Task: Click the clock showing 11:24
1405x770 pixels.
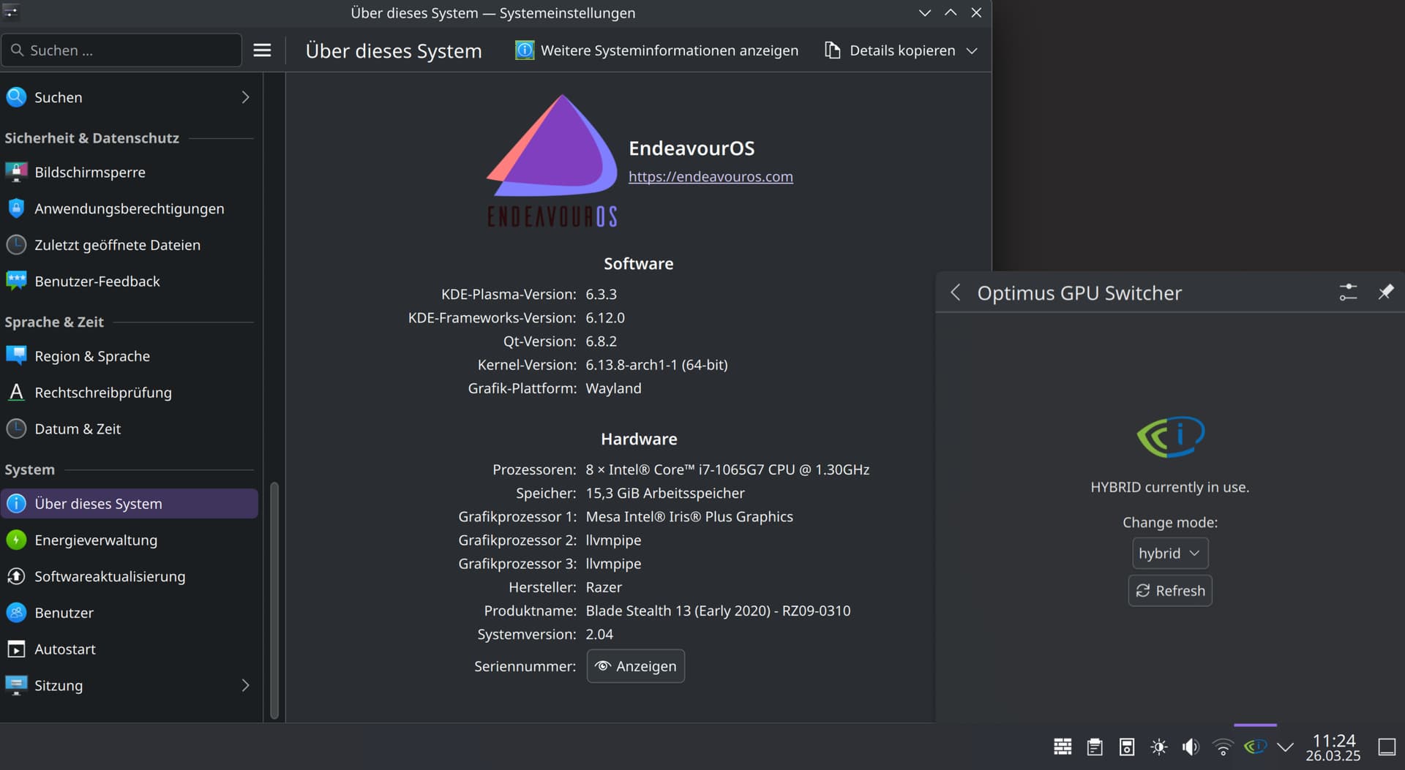Action: pos(1333,741)
